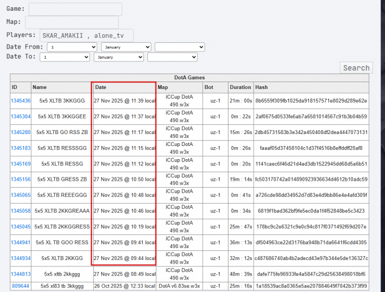Open game ID 809644
This screenshot has height=292, width=385.
pos(21,286)
